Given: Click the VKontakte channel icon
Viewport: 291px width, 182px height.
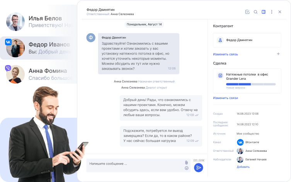Looking at the screenshot, I should point(240,142).
